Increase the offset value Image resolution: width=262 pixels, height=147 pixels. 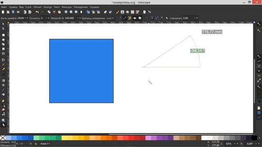click(197, 18)
